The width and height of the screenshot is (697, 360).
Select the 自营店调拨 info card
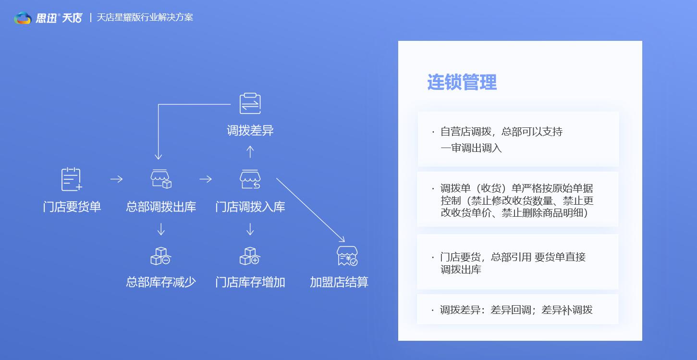coord(518,139)
